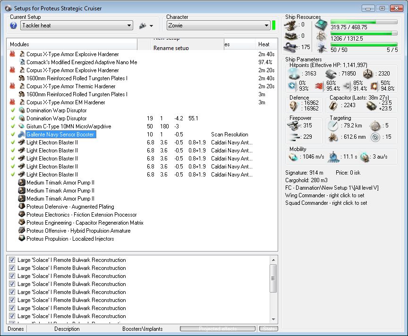Click the ship browser icon beside setup dropdown
The height and width of the screenshot is (336, 408).
coord(143,26)
